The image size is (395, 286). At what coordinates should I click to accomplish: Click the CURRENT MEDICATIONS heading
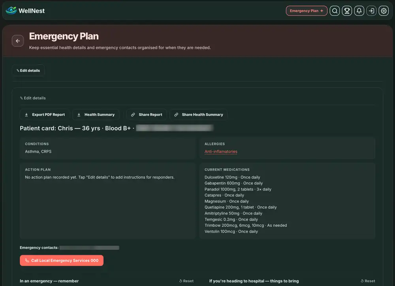point(227,170)
